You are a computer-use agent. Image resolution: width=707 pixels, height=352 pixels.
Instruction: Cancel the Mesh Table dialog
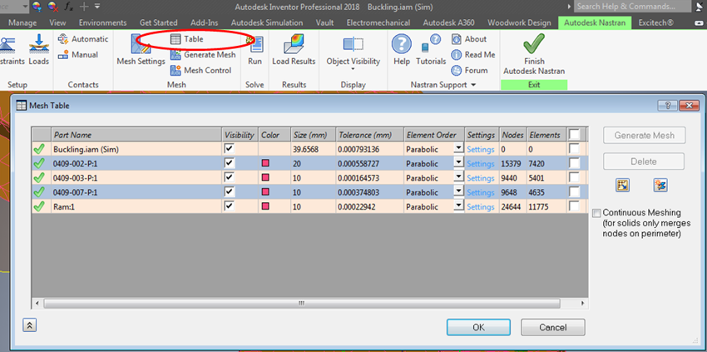553,327
